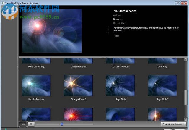Select the Hex Reflections preset thumbnail
The width and height of the screenshot is (189, 130).
coord(36,86)
